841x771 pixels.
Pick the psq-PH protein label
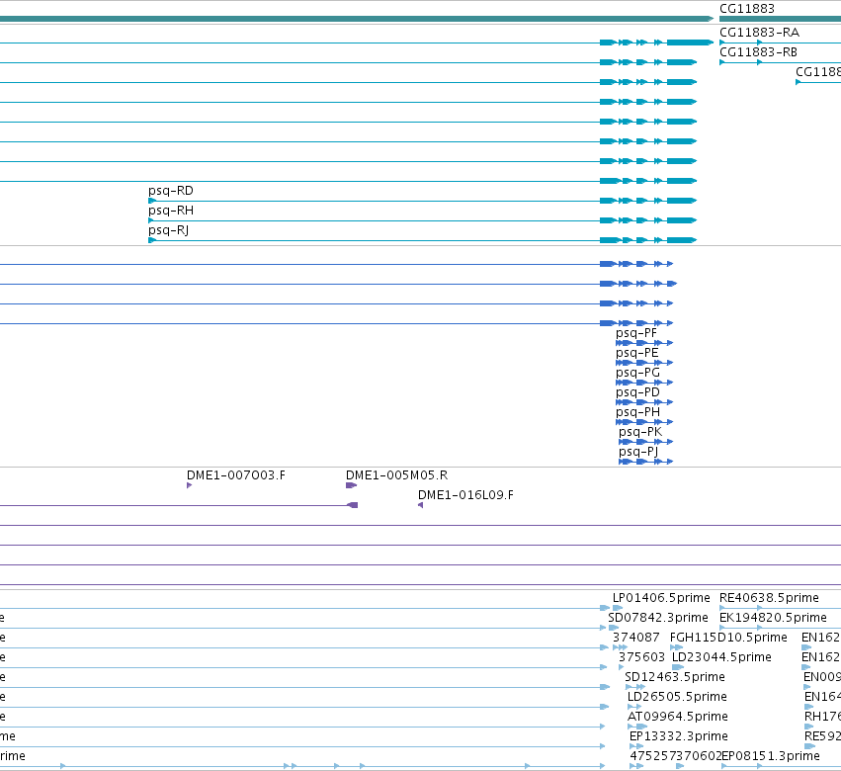pos(637,412)
